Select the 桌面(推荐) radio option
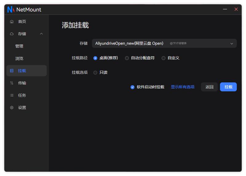This screenshot has height=176, width=246. (95, 58)
